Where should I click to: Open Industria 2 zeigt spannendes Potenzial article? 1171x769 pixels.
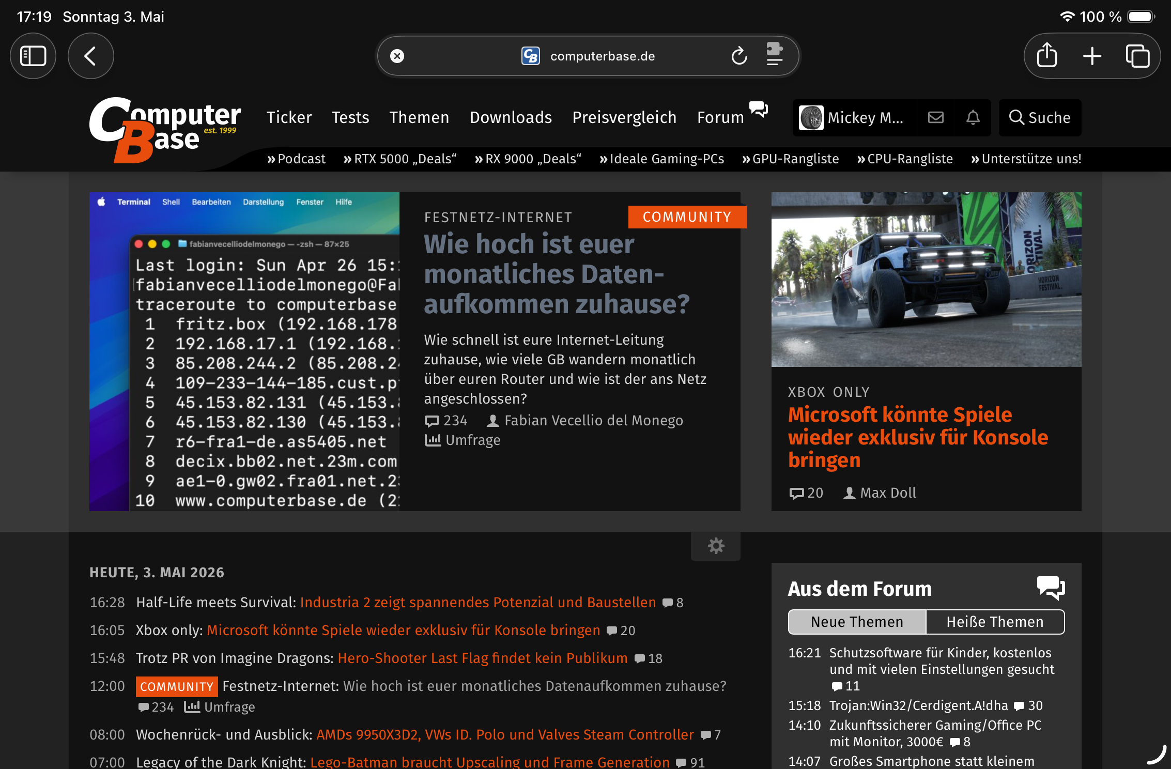click(x=478, y=603)
